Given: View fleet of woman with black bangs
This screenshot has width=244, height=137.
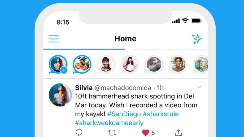Looking at the screenshot, I should [106, 64].
